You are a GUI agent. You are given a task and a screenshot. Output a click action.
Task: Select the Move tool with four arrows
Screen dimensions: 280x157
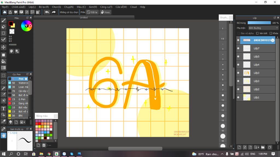[x=3, y=47]
